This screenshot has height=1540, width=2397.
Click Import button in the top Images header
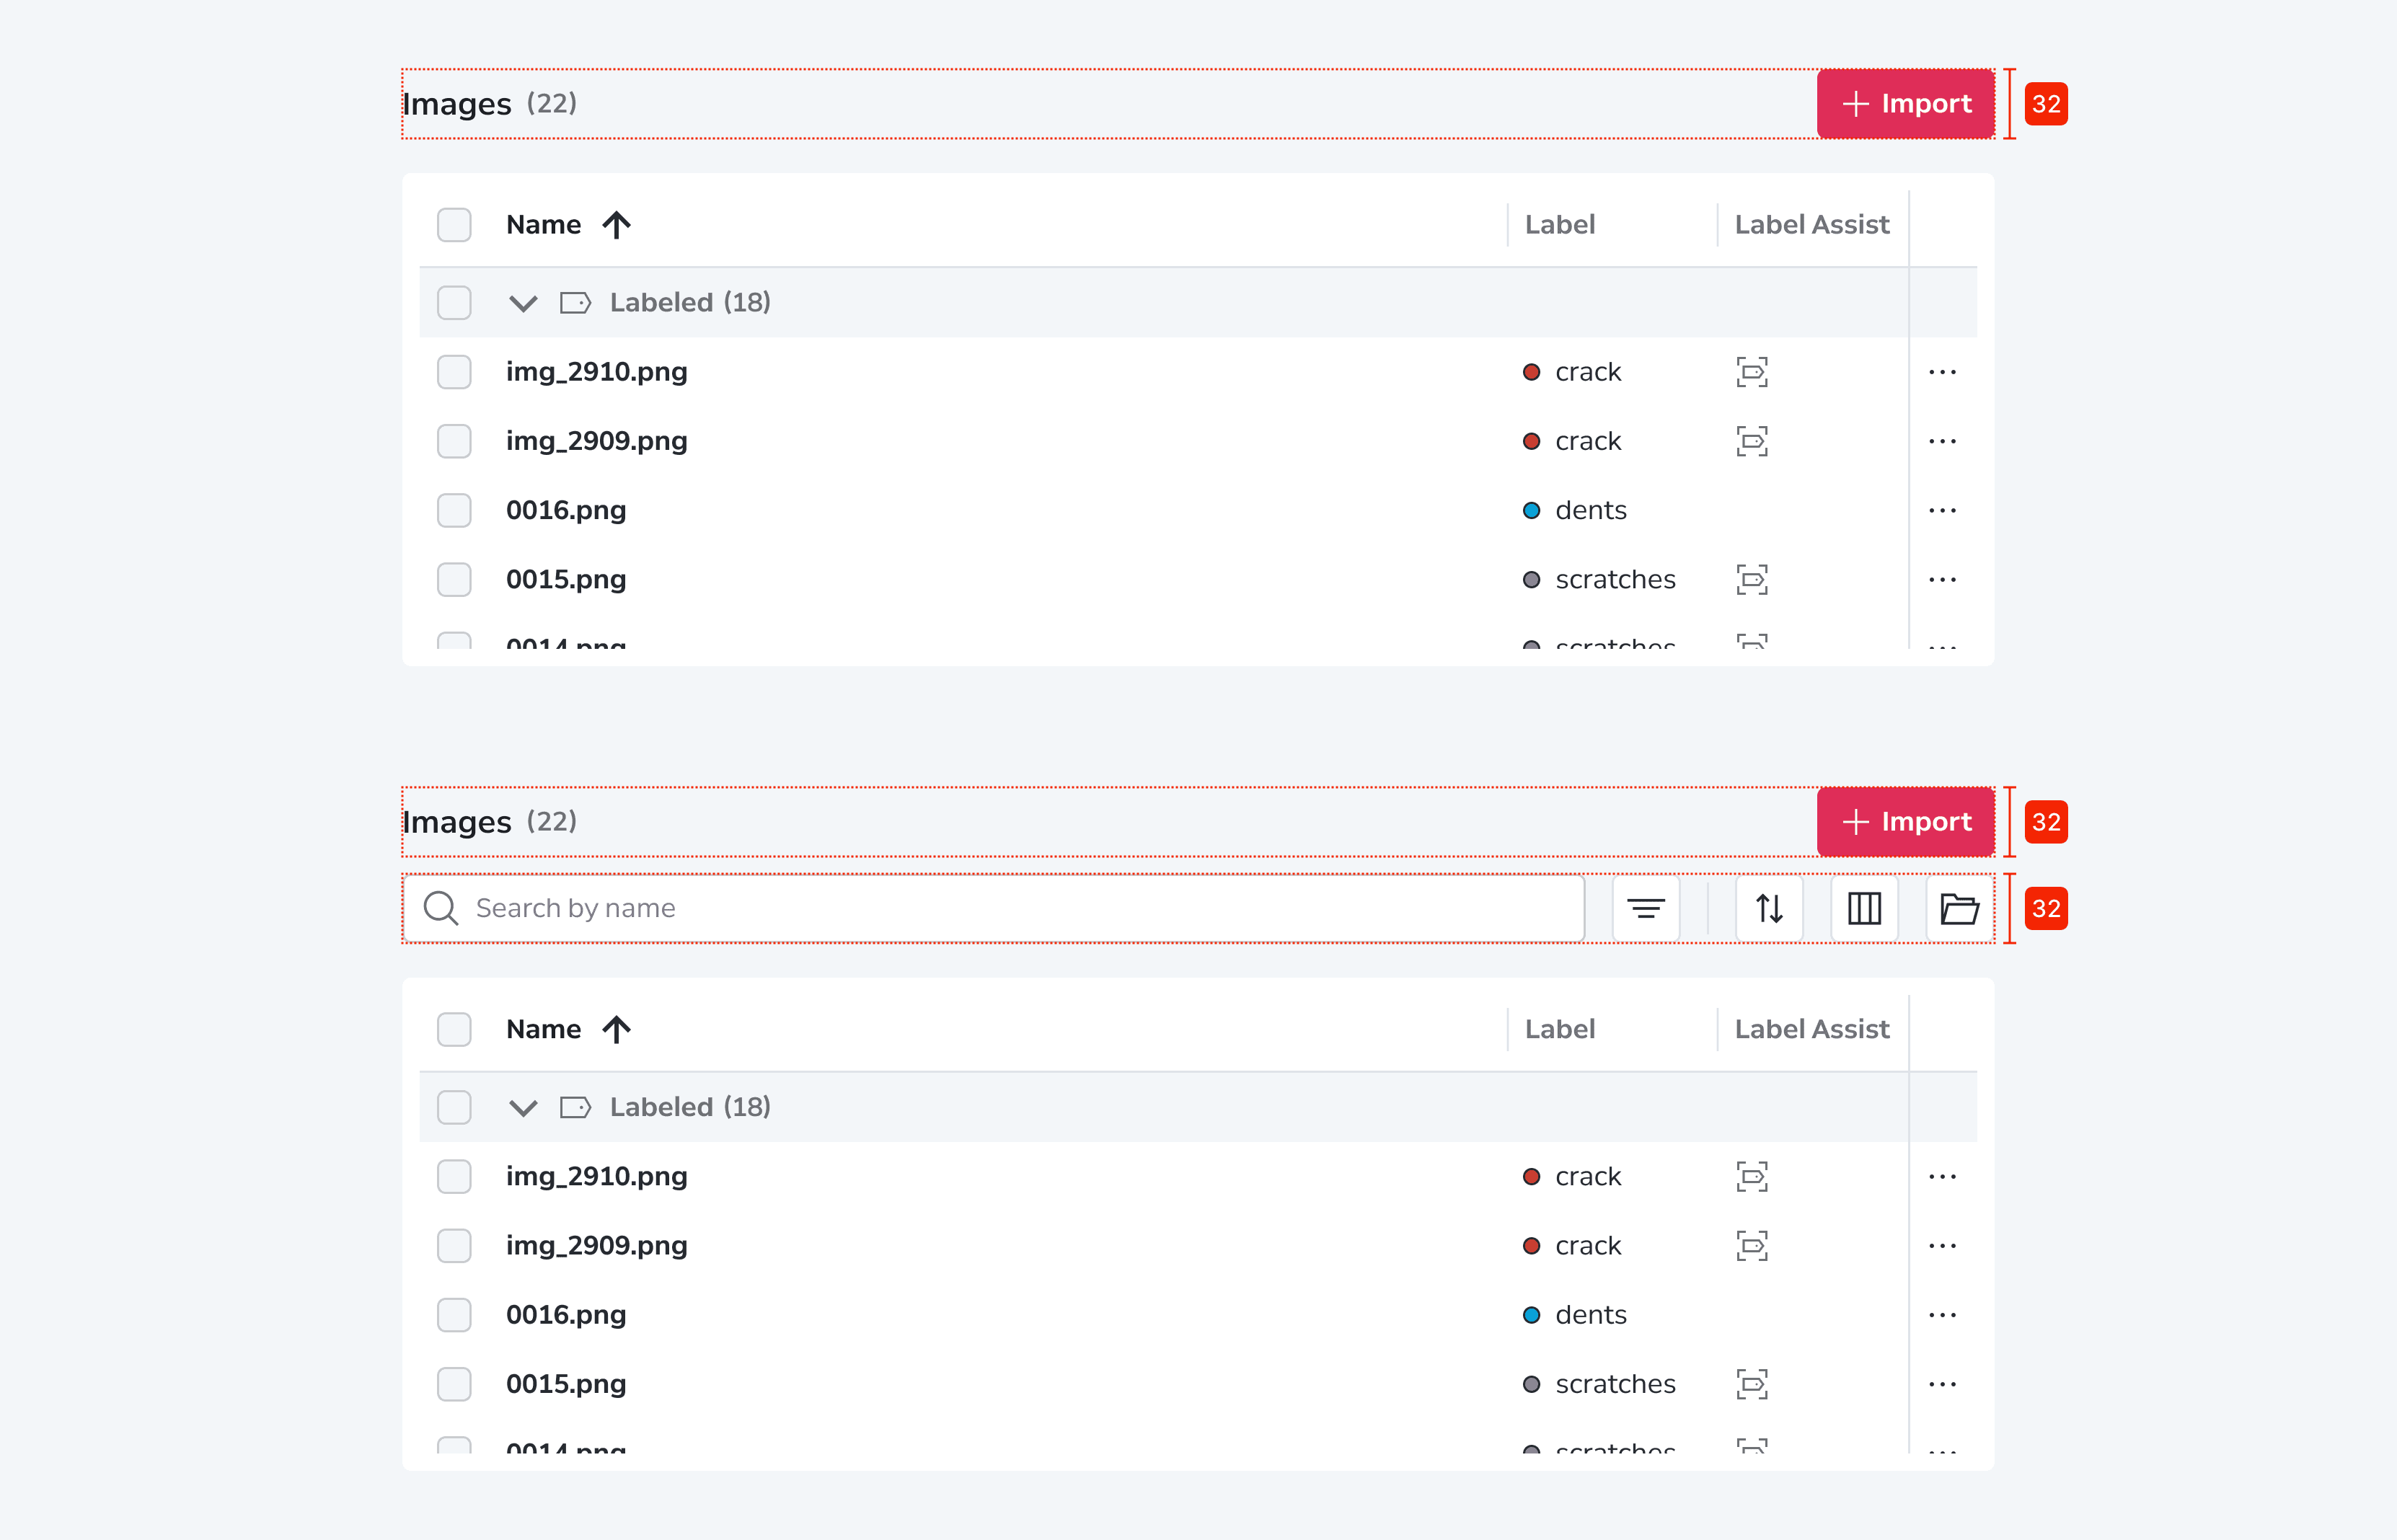tap(1905, 104)
